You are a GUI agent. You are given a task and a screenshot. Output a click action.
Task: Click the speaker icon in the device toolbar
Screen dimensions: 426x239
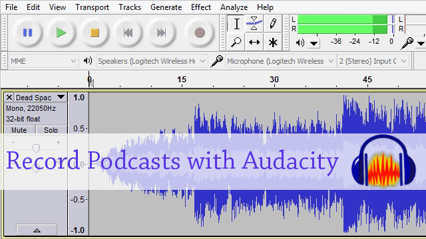coord(87,60)
